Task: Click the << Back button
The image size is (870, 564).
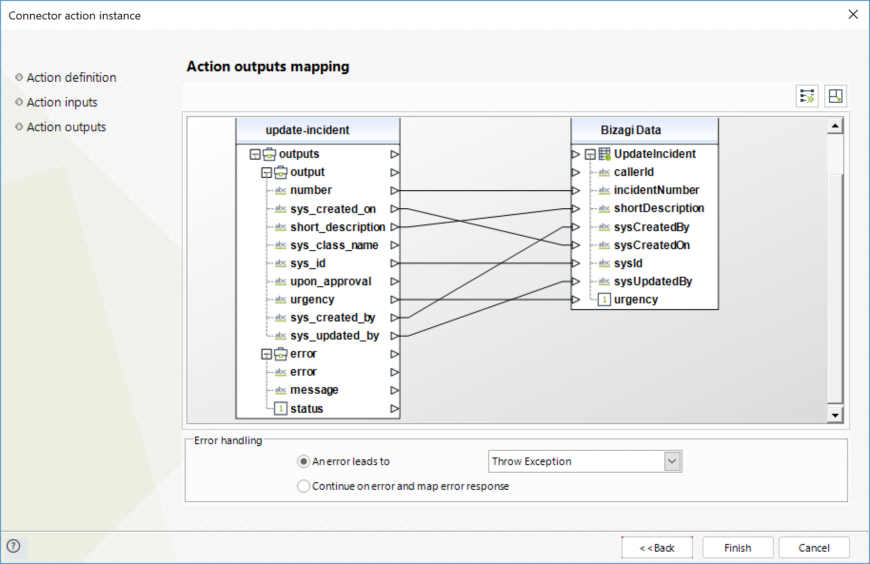Action: click(657, 548)
